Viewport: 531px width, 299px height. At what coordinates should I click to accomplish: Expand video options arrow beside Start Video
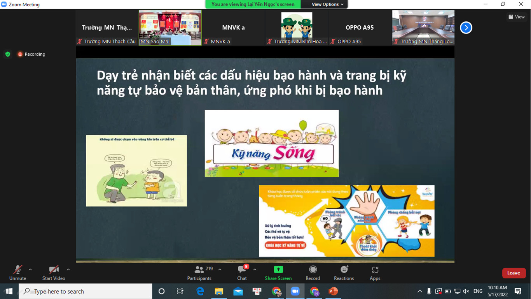[68, 269]
